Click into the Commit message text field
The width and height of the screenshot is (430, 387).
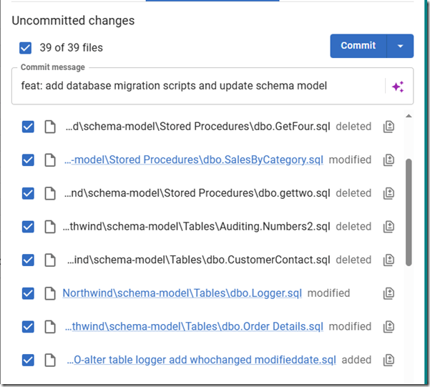coord(193,87)
